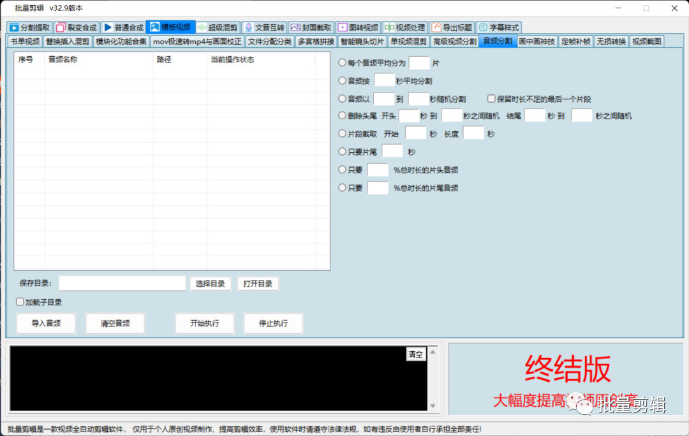The height and width of the screenshot is (436, 689).
Task: Switch to the 视频截图 sub-tab
Action: (x=647, y=41)
